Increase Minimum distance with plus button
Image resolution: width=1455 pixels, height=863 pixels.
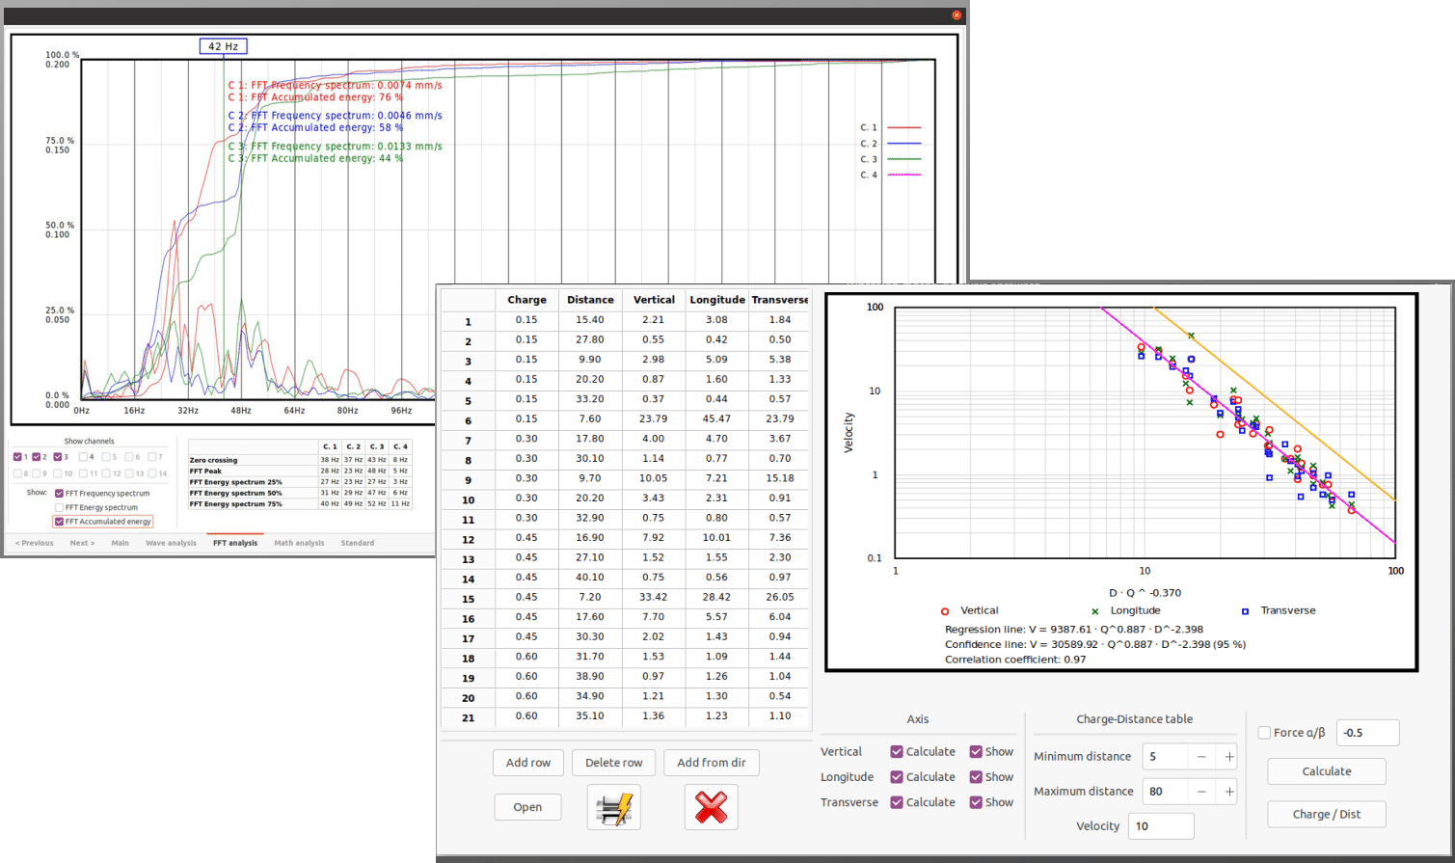(x=1228, y=757)
